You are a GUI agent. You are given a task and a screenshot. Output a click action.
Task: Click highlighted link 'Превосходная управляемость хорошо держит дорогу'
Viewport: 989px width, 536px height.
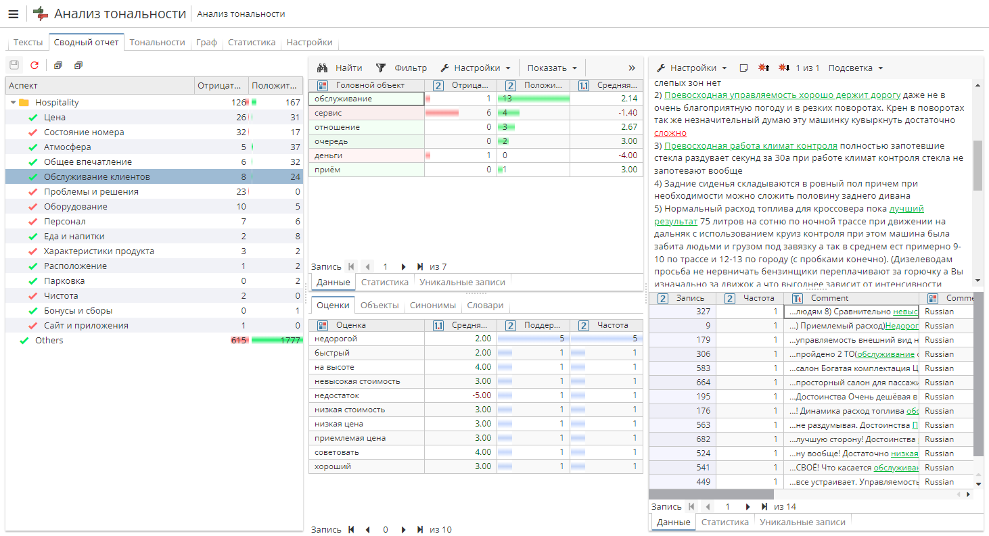coord(782,95)
